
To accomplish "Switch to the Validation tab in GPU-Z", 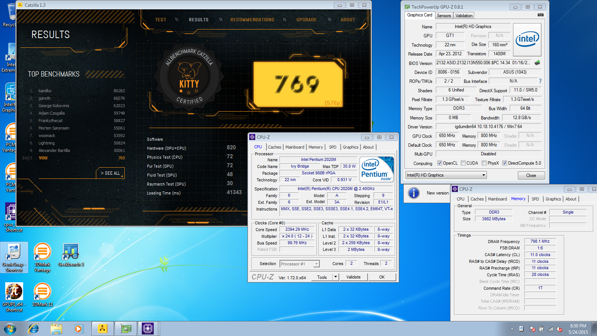I will pos(464,16).
